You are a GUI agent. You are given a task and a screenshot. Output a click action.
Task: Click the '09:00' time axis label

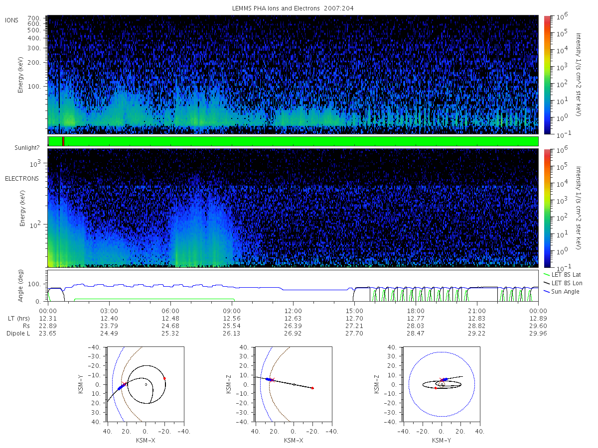[x=232, y=311]
